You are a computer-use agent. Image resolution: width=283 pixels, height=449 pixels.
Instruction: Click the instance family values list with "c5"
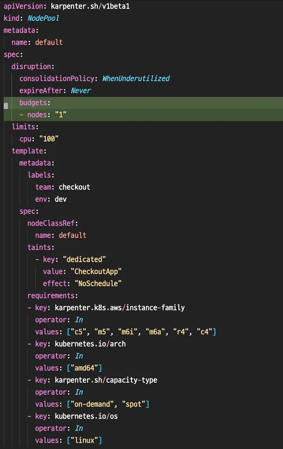(142, 332)
